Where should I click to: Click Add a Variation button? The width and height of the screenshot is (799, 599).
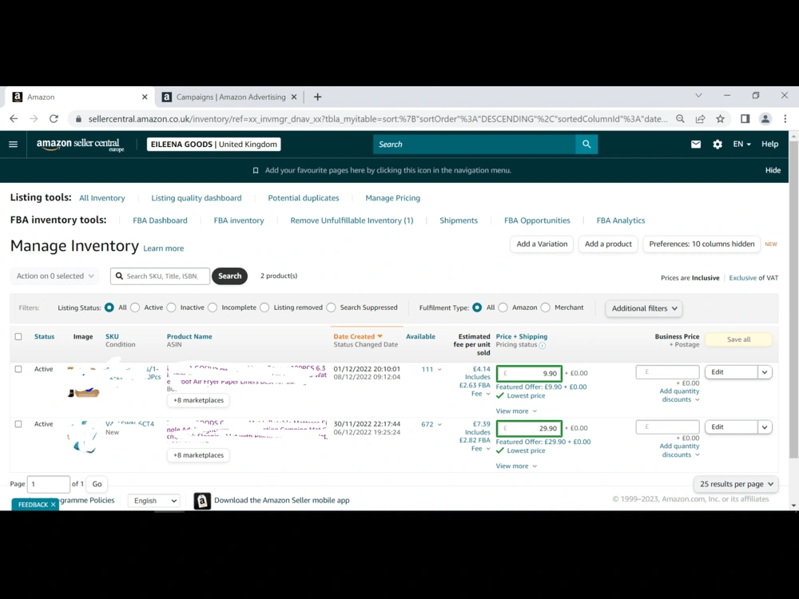pos(542,244)
